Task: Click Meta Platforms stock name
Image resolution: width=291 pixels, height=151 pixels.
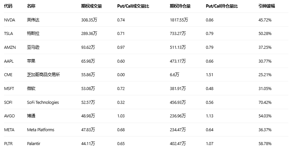Action: (40, 130)
